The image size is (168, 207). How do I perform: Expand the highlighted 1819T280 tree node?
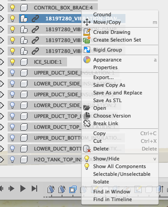coord(2,19)
